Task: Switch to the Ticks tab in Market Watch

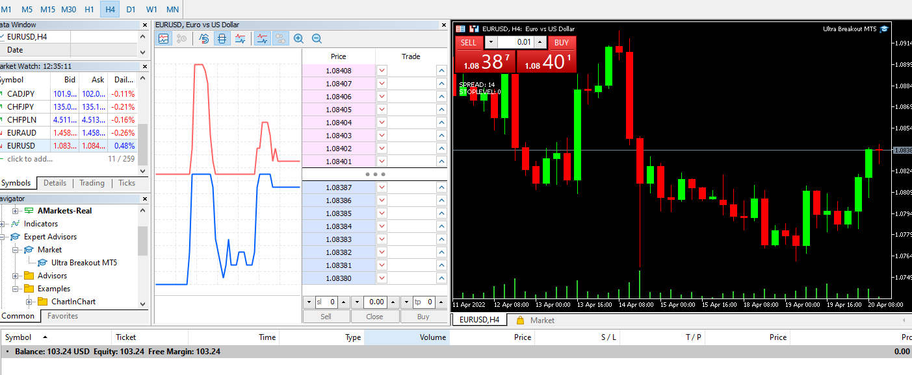Action: coord(127,183)
